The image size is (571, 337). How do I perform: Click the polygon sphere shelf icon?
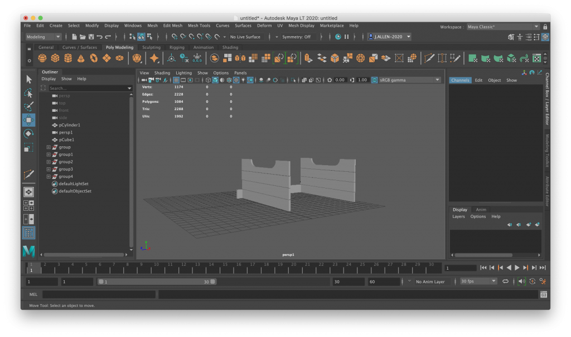(42, 58)
